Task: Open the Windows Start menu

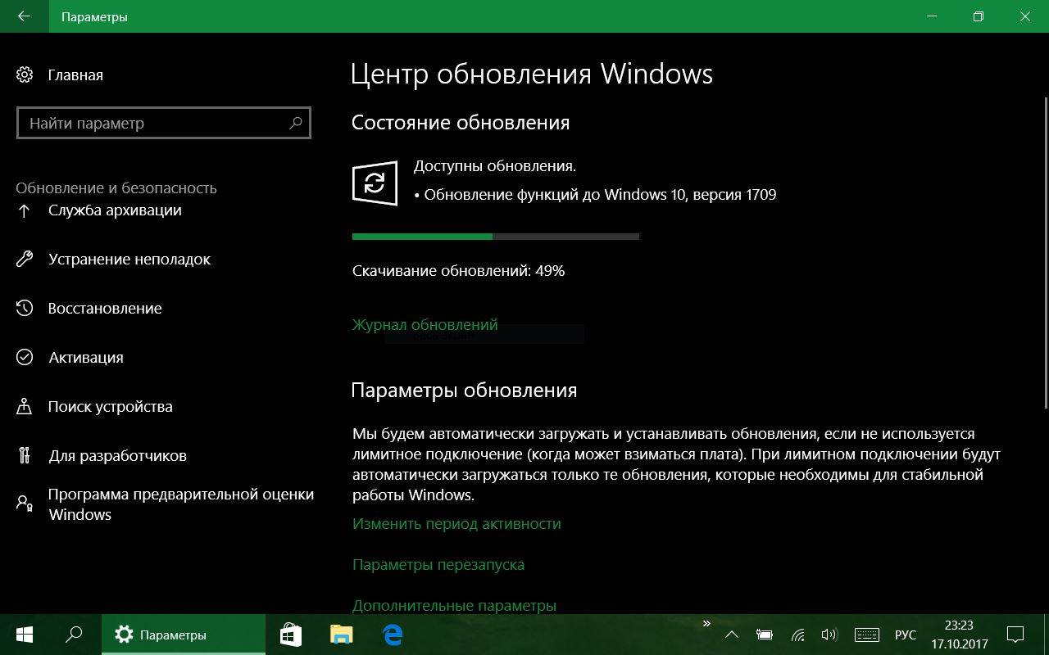Action: tap(24, 635)
